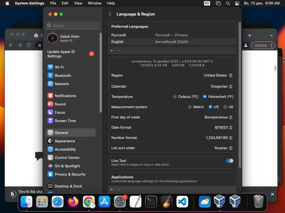Expand Chrome tab list chevron
Image resolution: width=285 pixels, height=213 pixels.
pyautogui.click(x=271, y=35)
